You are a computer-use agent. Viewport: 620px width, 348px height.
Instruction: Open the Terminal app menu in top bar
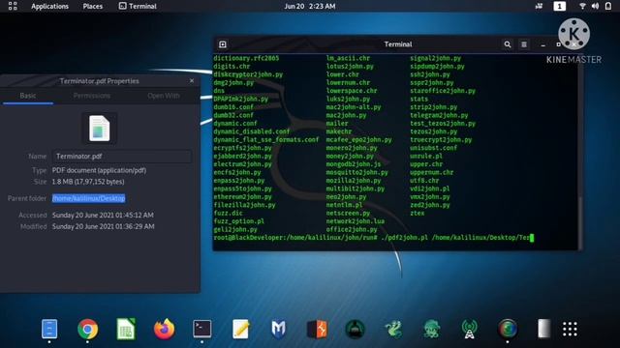coord(138,7)
